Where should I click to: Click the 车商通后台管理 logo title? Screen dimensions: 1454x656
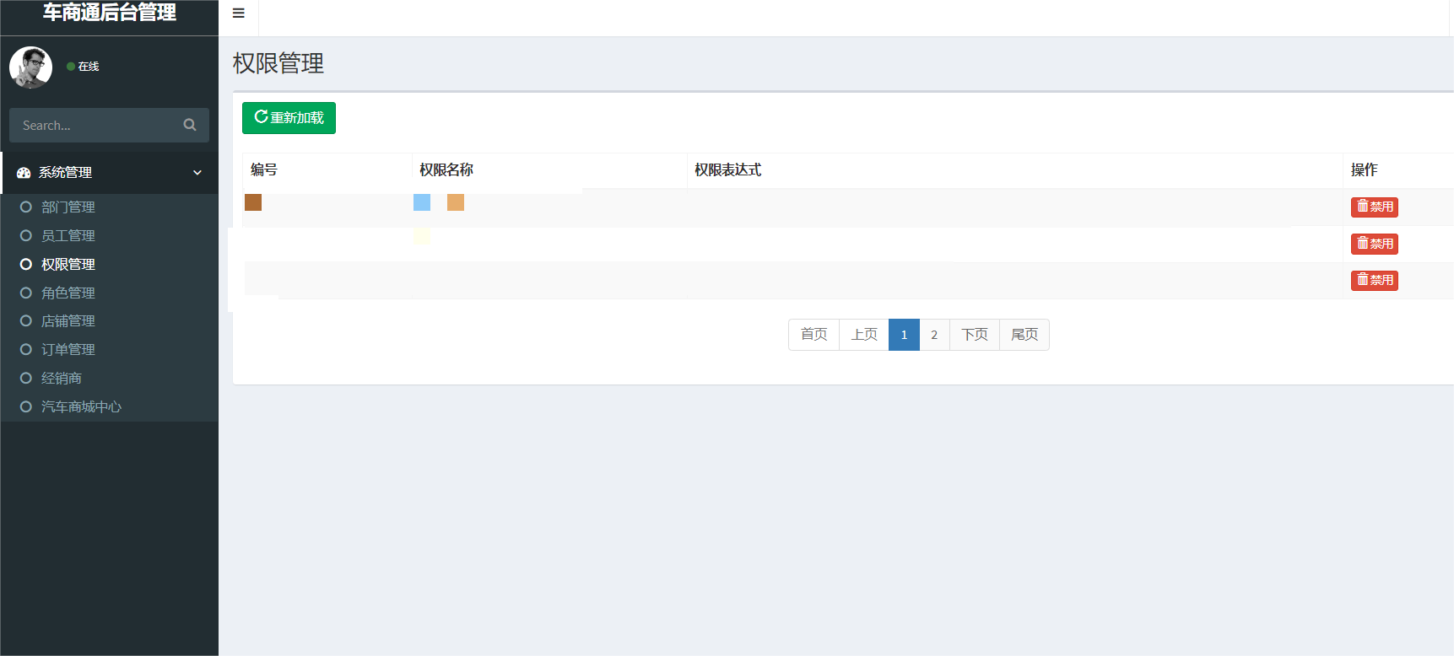pyautogui.click(x=110, y=13)
